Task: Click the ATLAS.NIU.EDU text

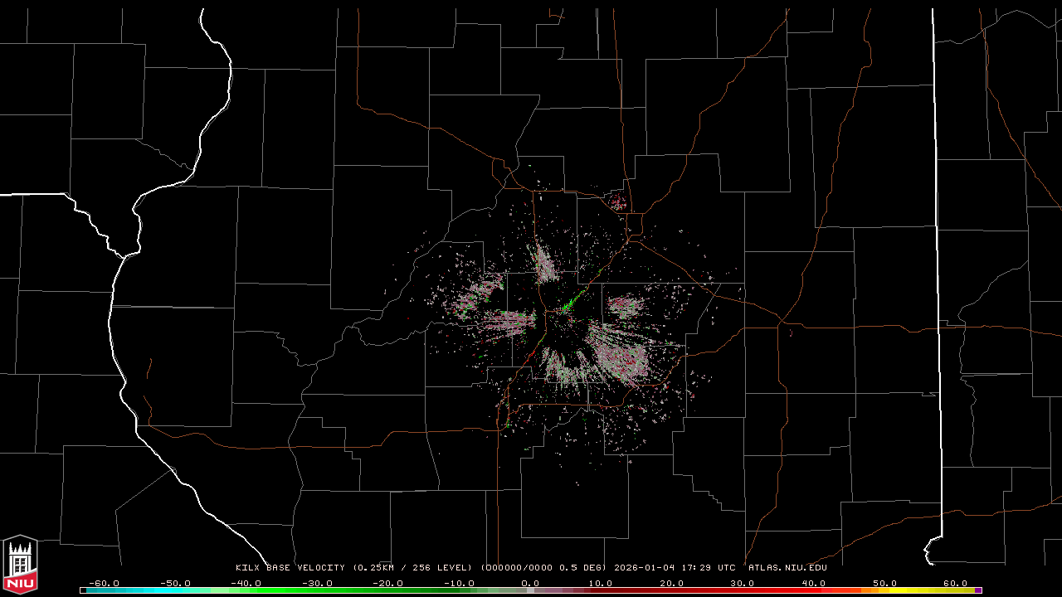Action: pos(787,568)
